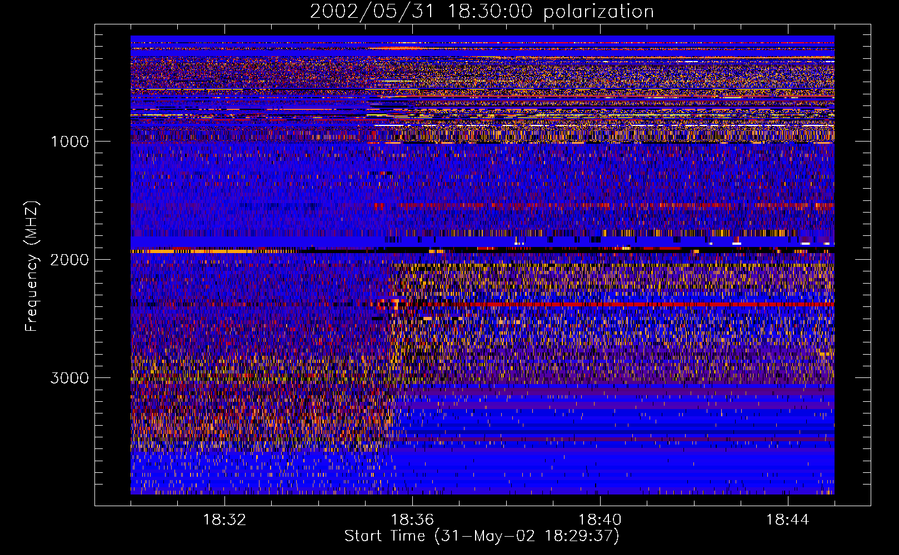Click the '1000' frequency axis label

69,142
